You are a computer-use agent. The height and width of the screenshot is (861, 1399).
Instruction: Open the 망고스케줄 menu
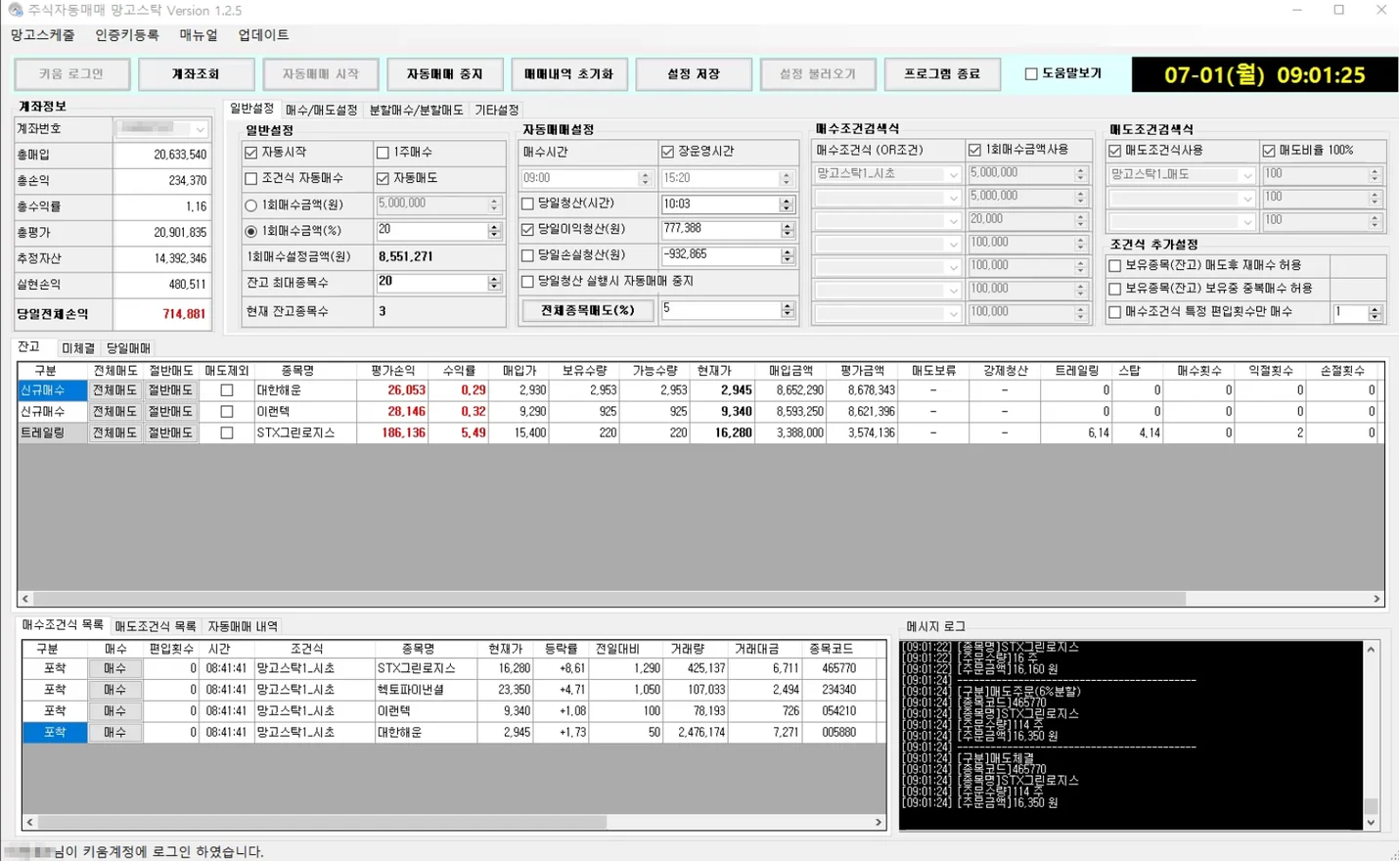[42, 35]
